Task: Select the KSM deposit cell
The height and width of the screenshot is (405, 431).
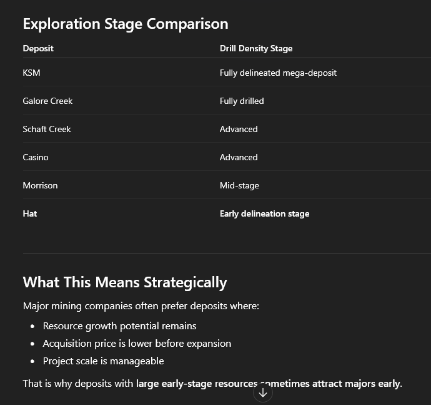Action: pyautogui.click(x=31, y=73)
